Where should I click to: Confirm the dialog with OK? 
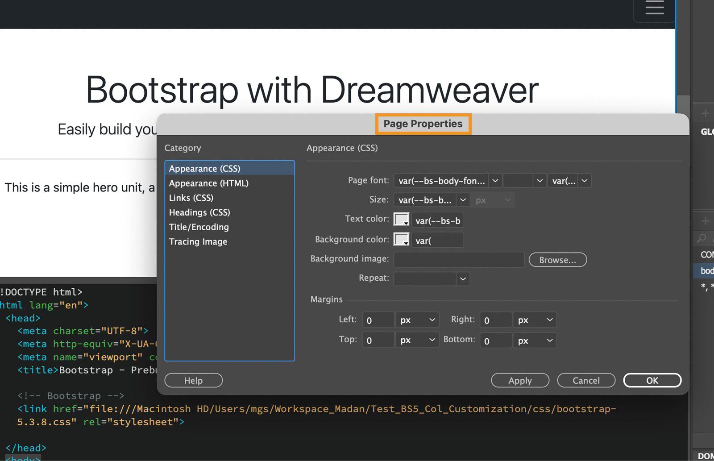coord(652,380)
